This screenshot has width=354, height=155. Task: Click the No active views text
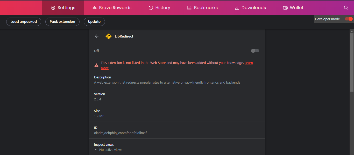[x=111, y=150]
